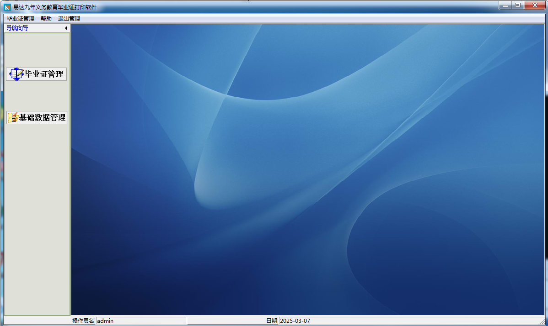Click the 操作员名 label in the status bar
The image size is (548, 326).
(x=83, y=321)
